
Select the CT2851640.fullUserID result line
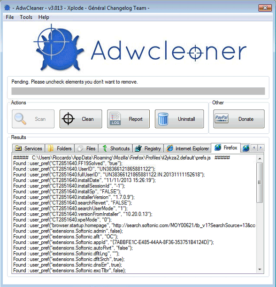point(109,175)
